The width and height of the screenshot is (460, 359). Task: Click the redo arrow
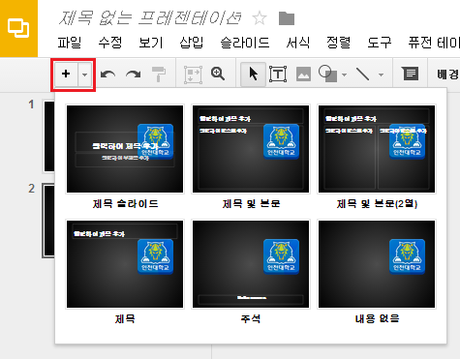point(134,75)
